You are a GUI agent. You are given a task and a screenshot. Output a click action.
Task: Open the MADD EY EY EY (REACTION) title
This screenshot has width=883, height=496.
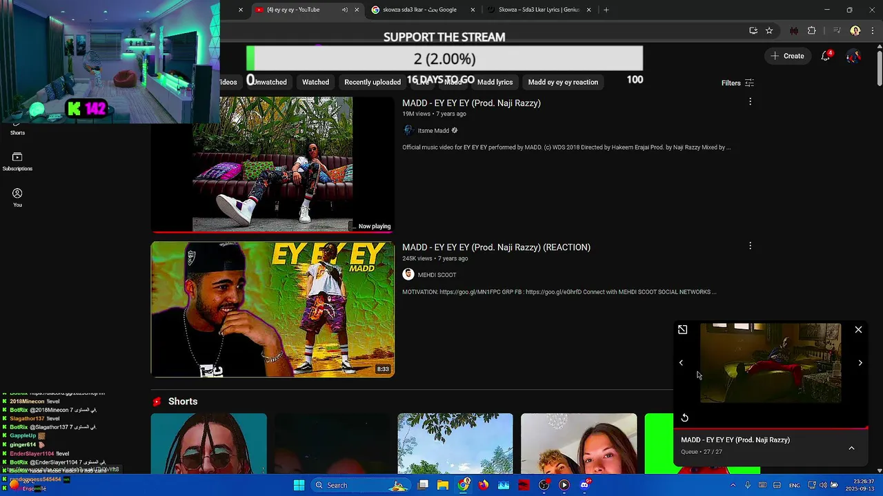pyautogui.click(x=496, y=247)
